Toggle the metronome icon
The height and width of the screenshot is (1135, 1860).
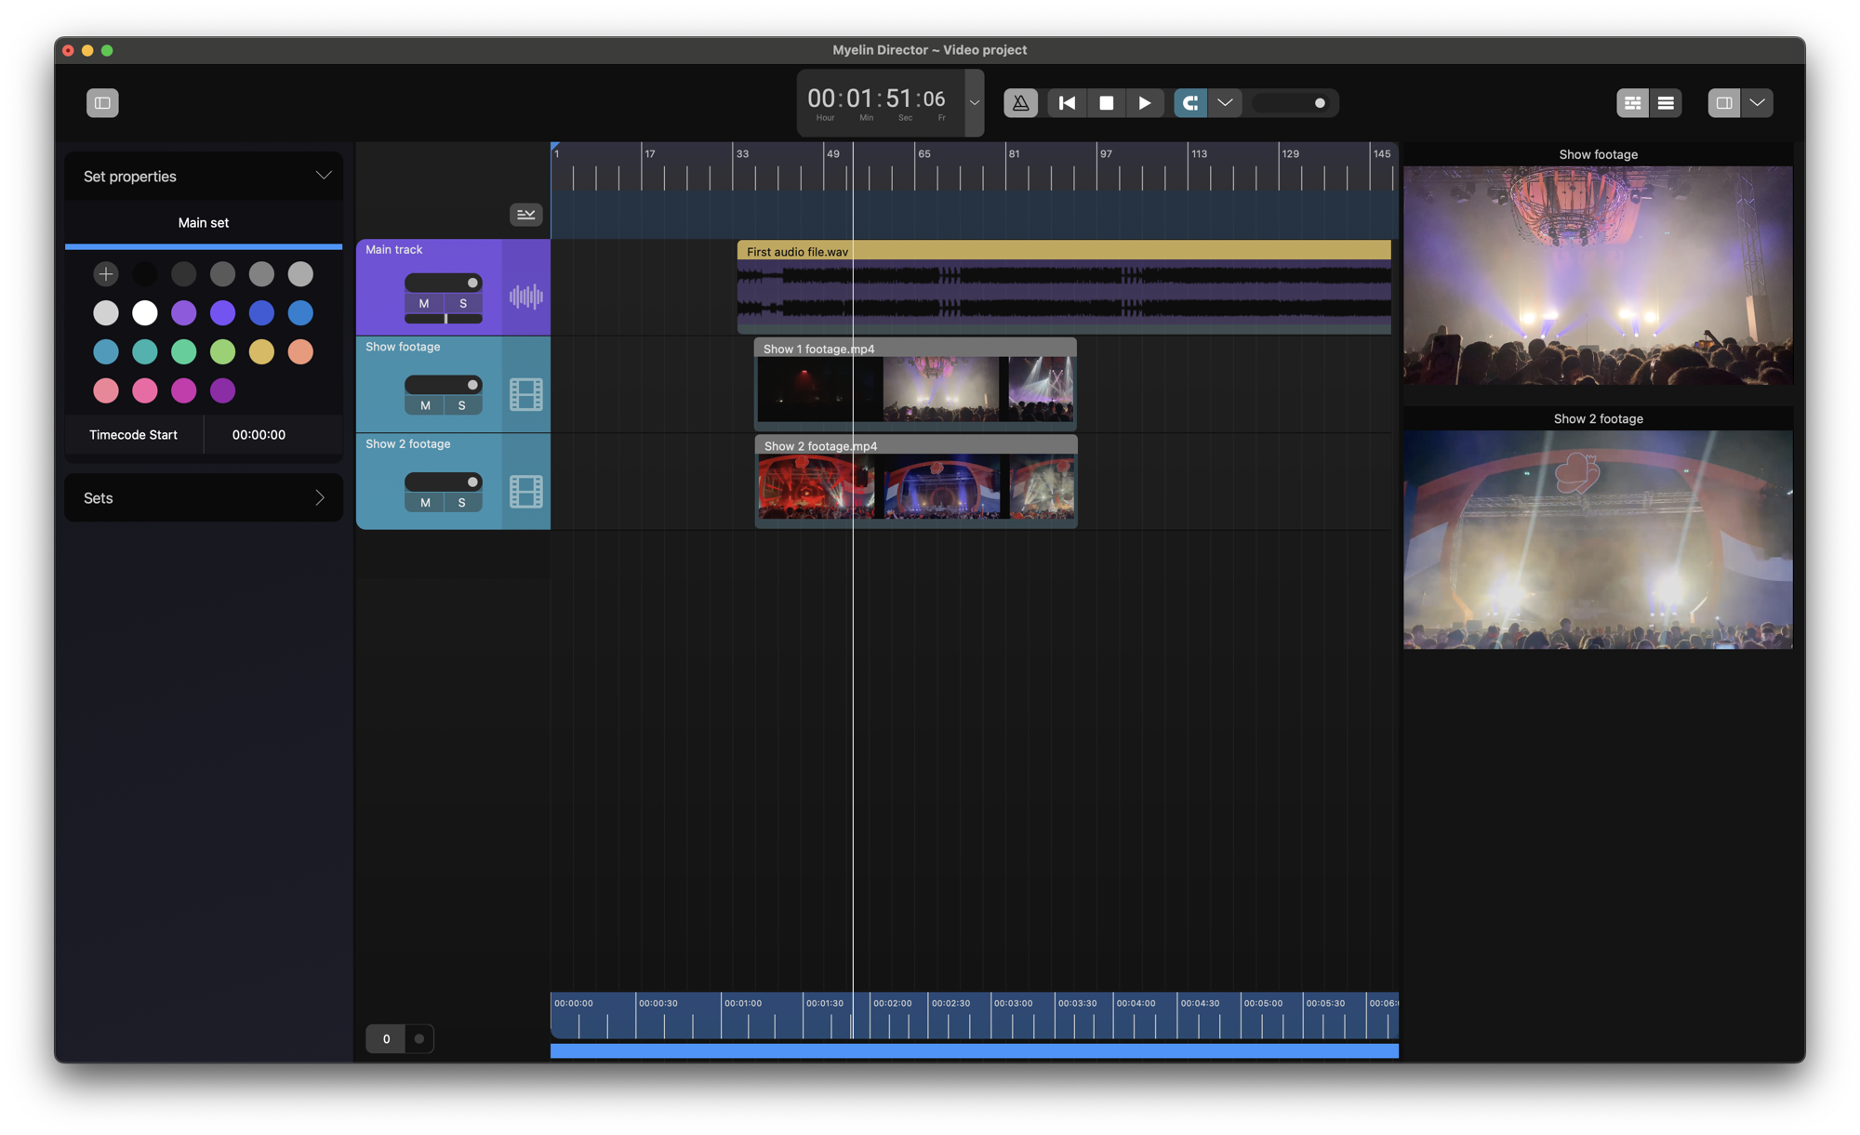click(x=1020, y=103)
